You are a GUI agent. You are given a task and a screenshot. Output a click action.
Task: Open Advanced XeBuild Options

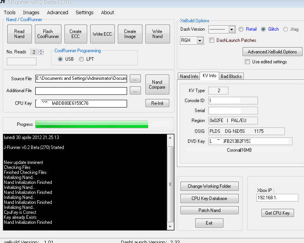click(272, 52)
